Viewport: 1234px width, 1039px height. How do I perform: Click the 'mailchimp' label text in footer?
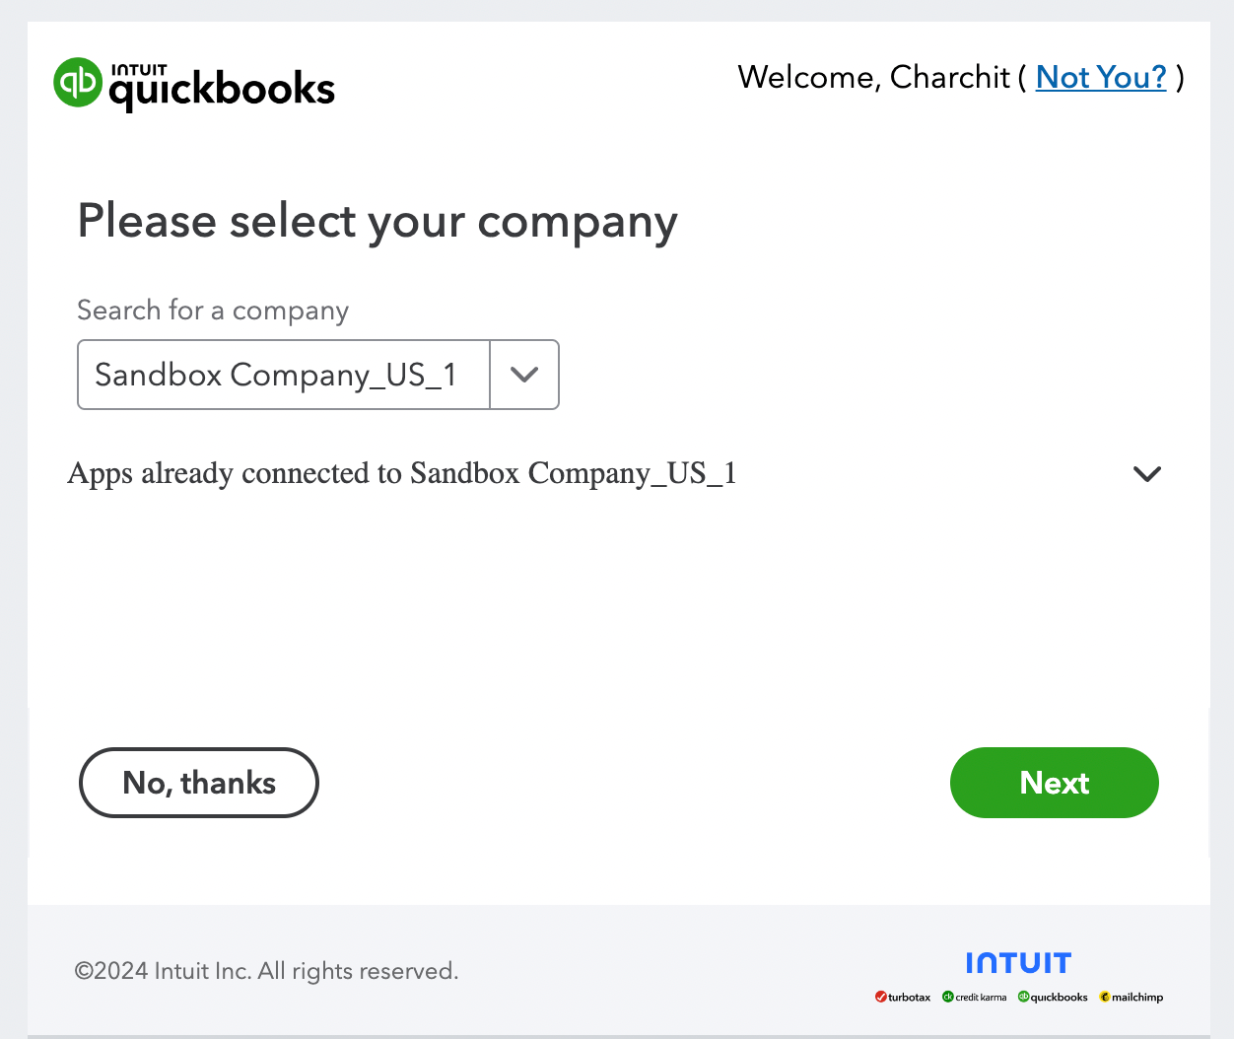(1137, 998)
